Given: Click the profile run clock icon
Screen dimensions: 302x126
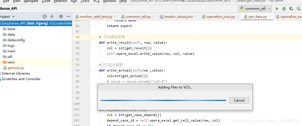Looking at the screenshot, I should 299,9.
